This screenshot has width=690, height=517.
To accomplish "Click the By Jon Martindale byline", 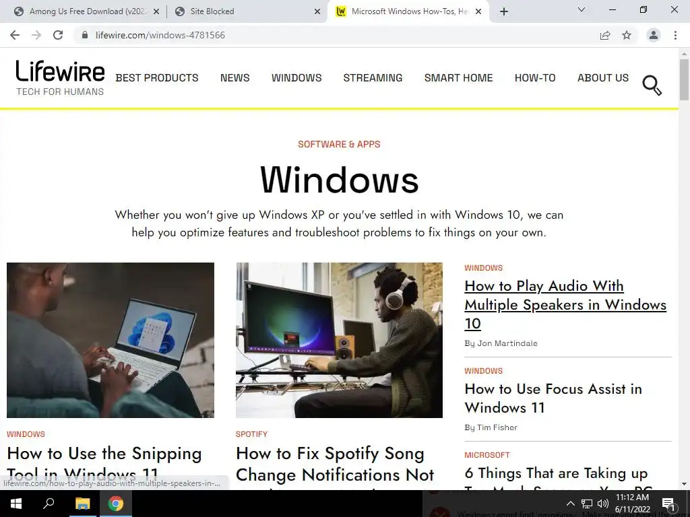I will point(501,343).
